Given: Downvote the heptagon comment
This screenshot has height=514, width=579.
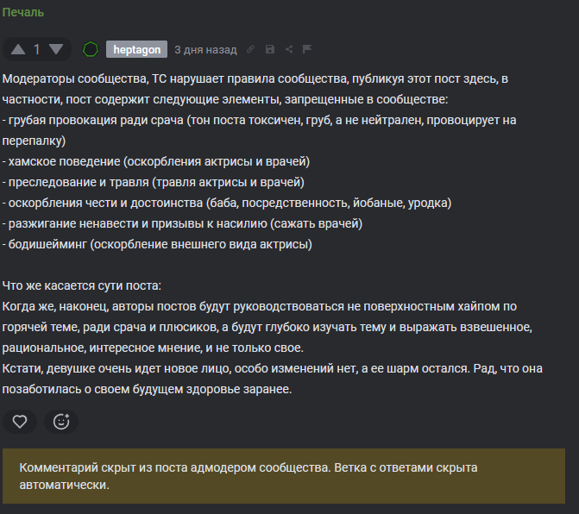Looking at the screenshot, I should coord(56,50).
